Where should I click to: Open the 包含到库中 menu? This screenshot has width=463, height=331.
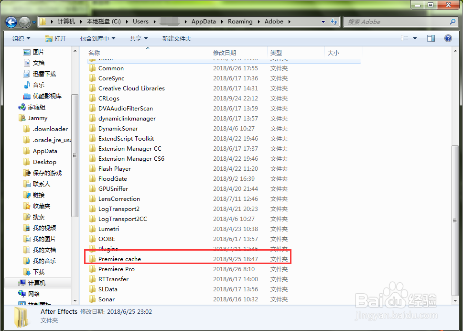98,38
